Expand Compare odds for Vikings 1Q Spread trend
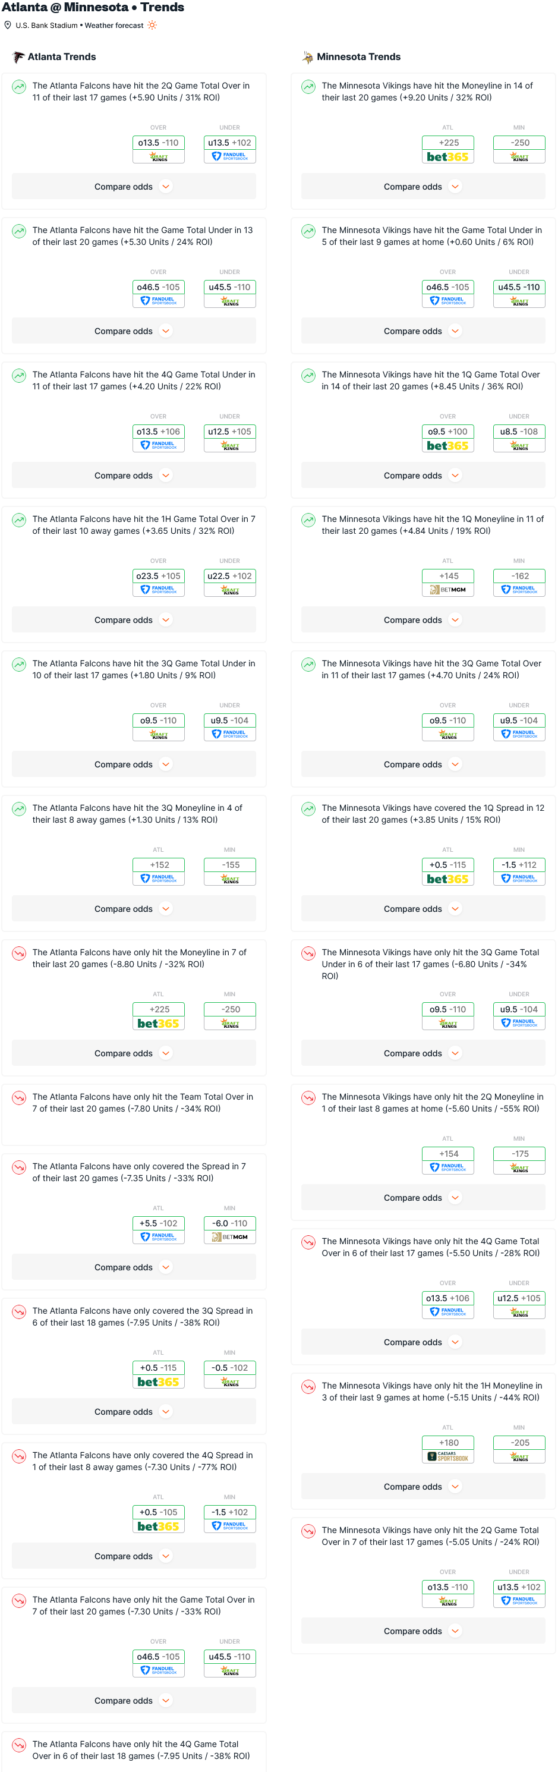The image size is (558, 1772). (423, 909)
